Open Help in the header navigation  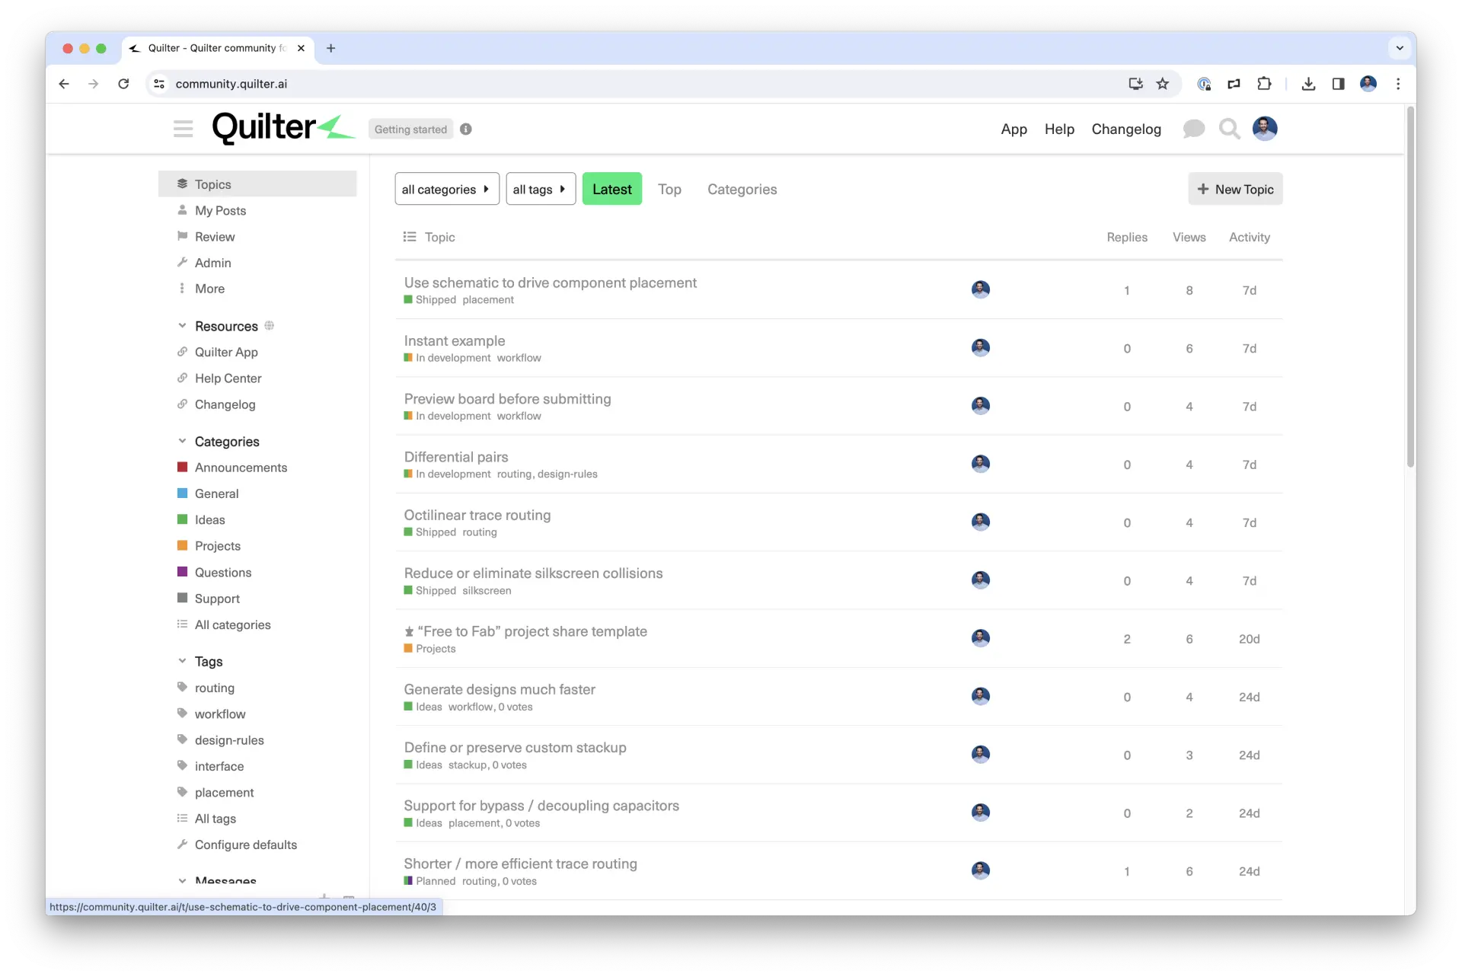[x=1059, y=129]
